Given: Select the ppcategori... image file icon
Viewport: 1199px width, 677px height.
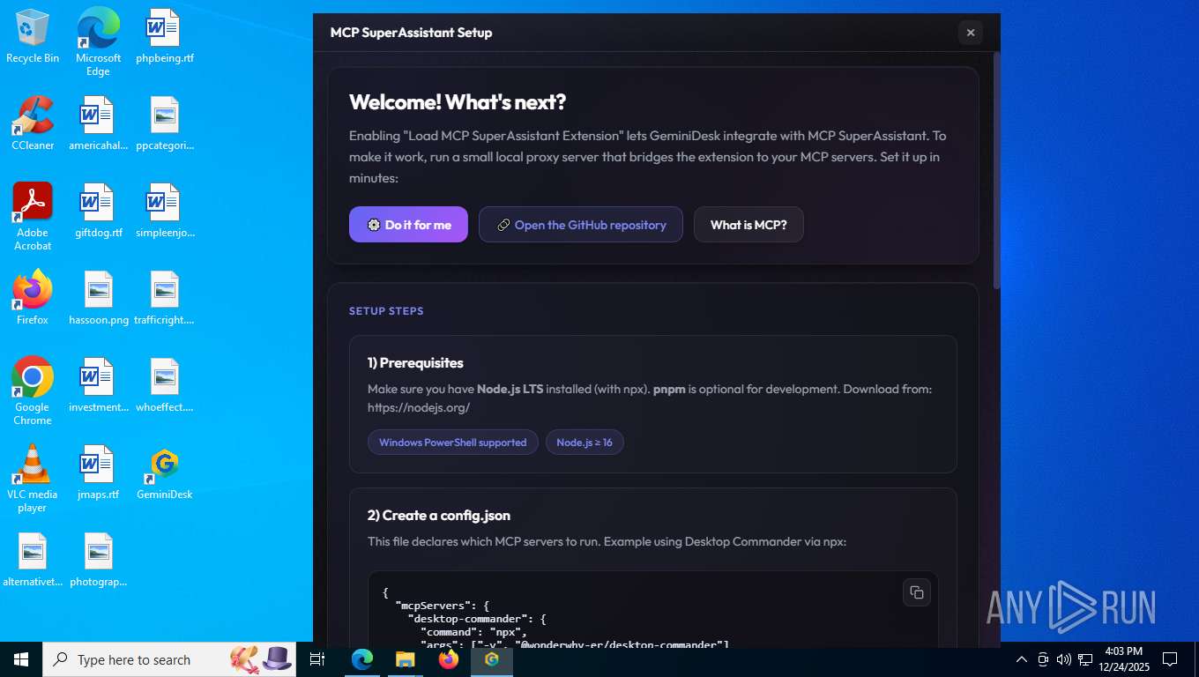Looking at the screenshot, I should [x=165, y=123].
